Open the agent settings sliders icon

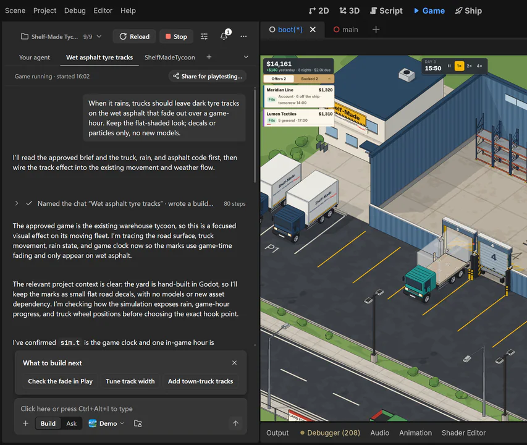(x=204, y=36)
